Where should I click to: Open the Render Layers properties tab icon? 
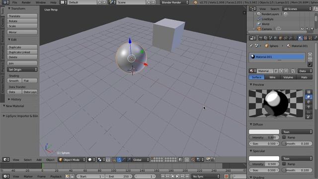265,38
